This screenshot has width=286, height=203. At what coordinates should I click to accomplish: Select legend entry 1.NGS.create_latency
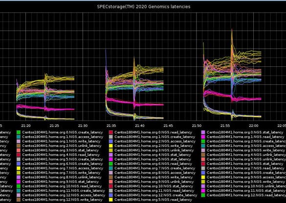click(x=154, y=137)
